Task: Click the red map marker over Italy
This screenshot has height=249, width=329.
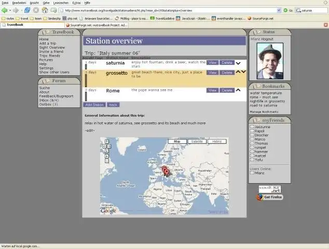Action: 167,172
